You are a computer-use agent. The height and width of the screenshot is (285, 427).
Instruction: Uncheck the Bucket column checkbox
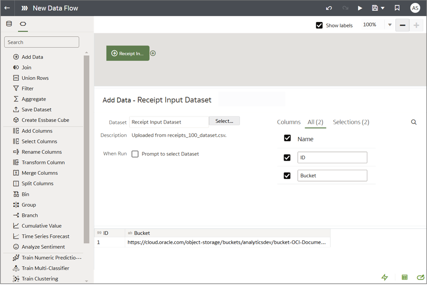(x=287, y=175)
